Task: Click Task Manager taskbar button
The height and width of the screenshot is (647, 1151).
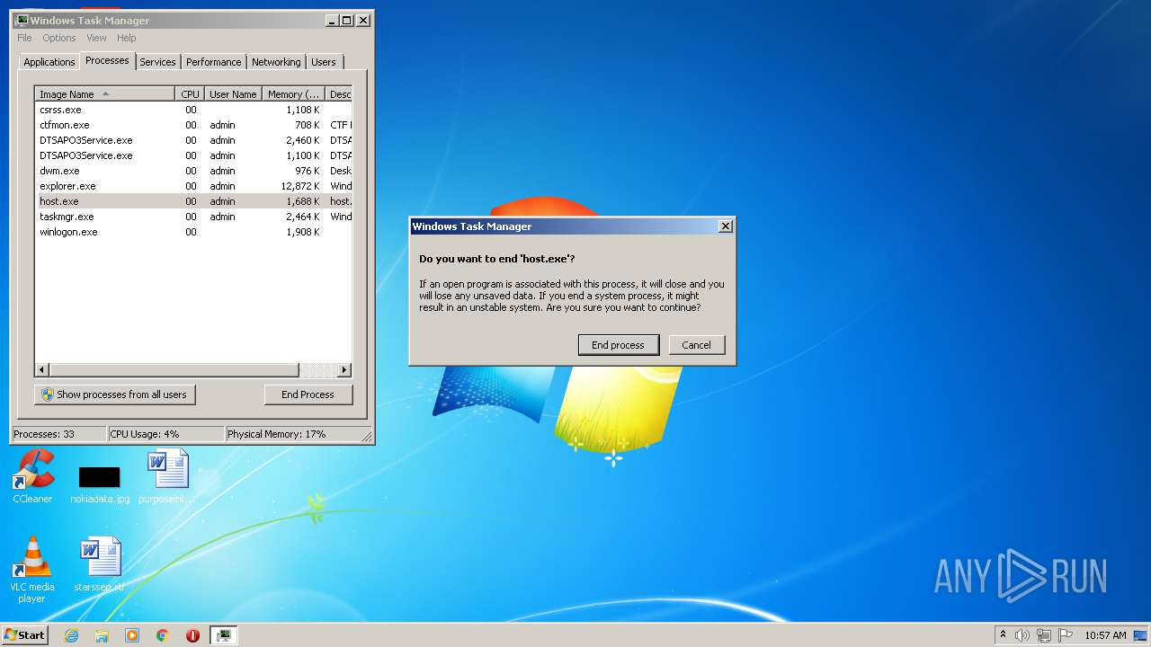Action: pyautogui.click(x=224, y=635)
